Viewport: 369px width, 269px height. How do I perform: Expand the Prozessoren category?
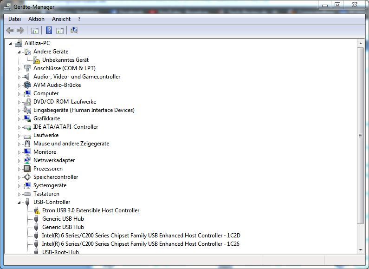19,169
